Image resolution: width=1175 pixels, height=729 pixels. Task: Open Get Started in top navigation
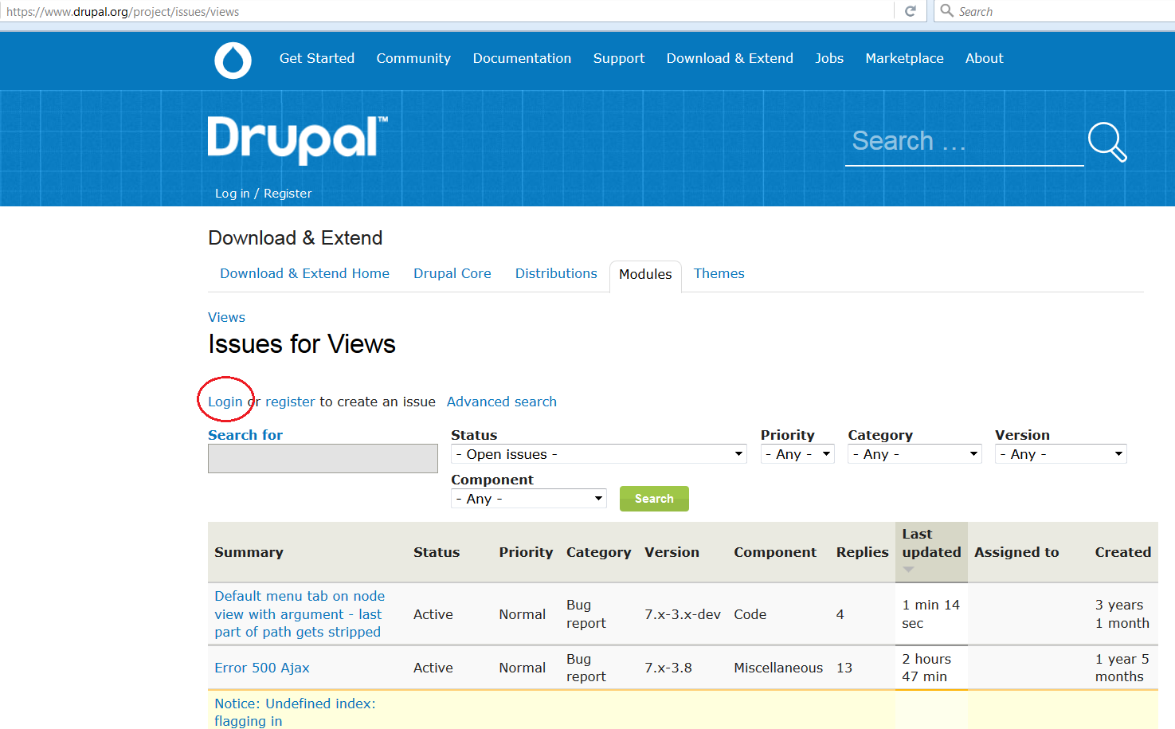pos(317,58)
